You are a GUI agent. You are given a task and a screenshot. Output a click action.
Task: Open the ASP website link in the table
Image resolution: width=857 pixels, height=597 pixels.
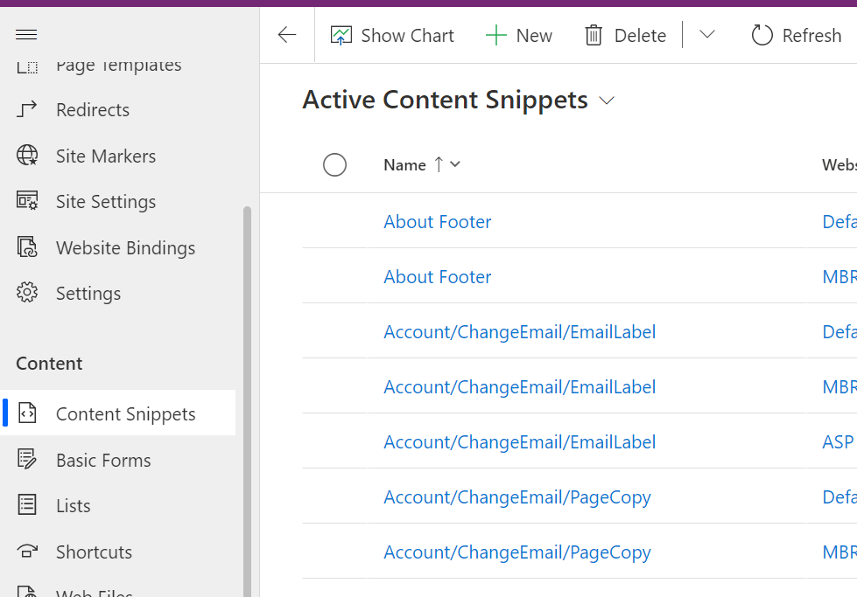(839, 442)
